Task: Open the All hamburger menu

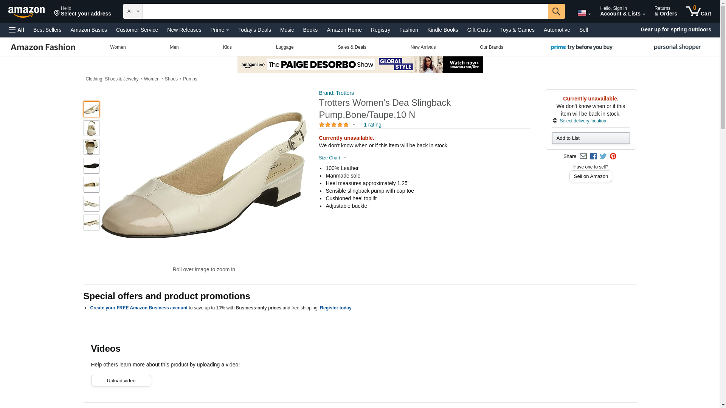Action: click(17, 30)
